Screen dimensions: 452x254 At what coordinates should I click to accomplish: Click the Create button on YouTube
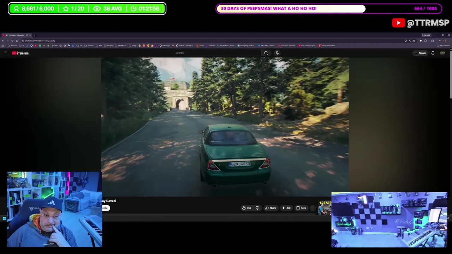(x=420, y=53)
